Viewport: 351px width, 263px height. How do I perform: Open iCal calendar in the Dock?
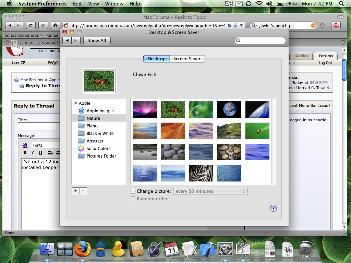172,249
